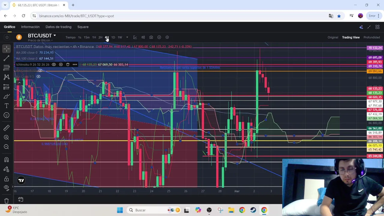Open technical indicators chart icon

pyautogui.click(x=135, y=37)
